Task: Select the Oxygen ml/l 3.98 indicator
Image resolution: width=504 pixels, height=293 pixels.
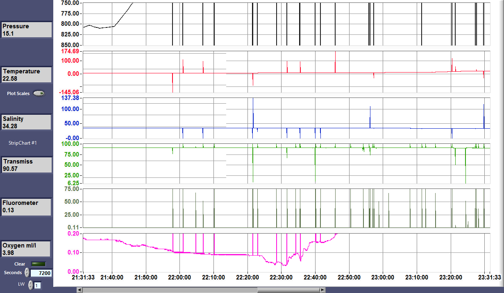Action: coord(26,249)
